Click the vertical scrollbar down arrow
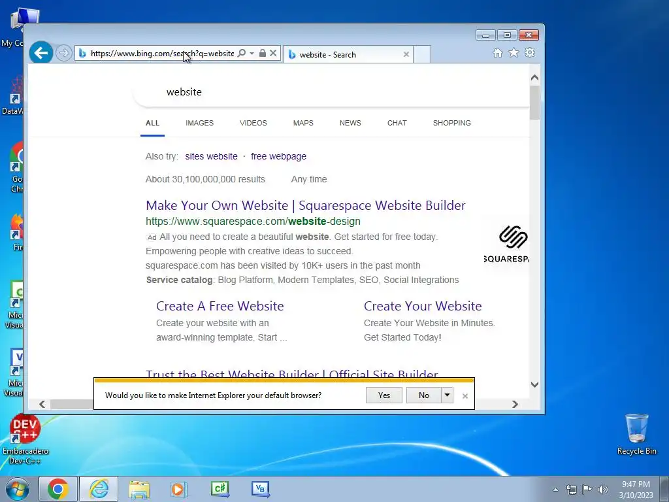669x502 pixels. tap(534, 384)
